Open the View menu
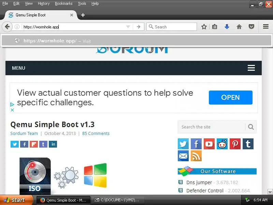 click(29, 3)
